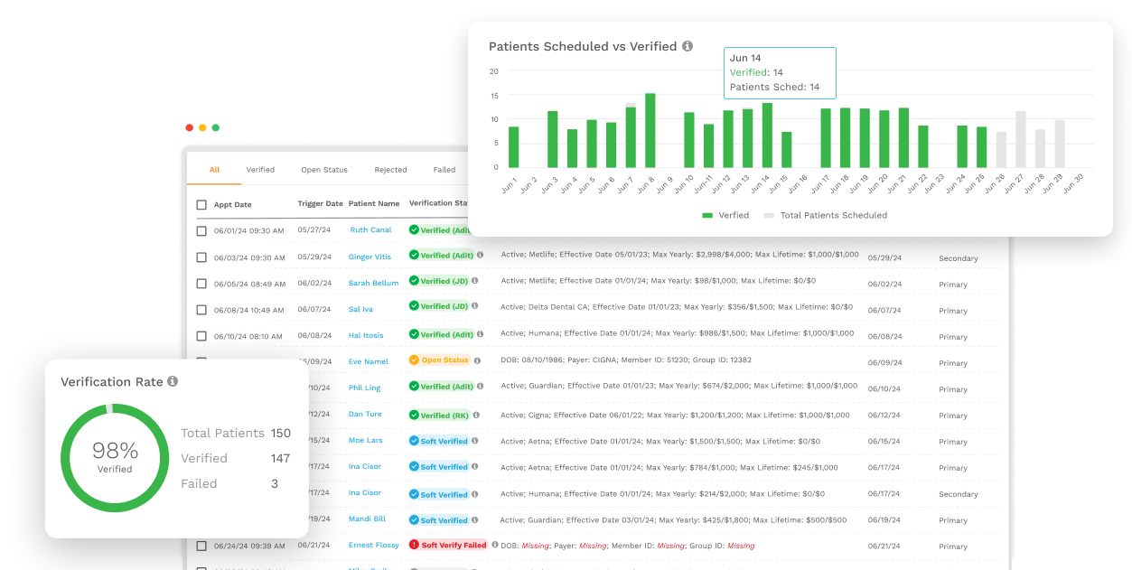Click info icon beside Patients Scheduled vs Verified
This screenshot has height=570, width=1132.
pos(688,46)
